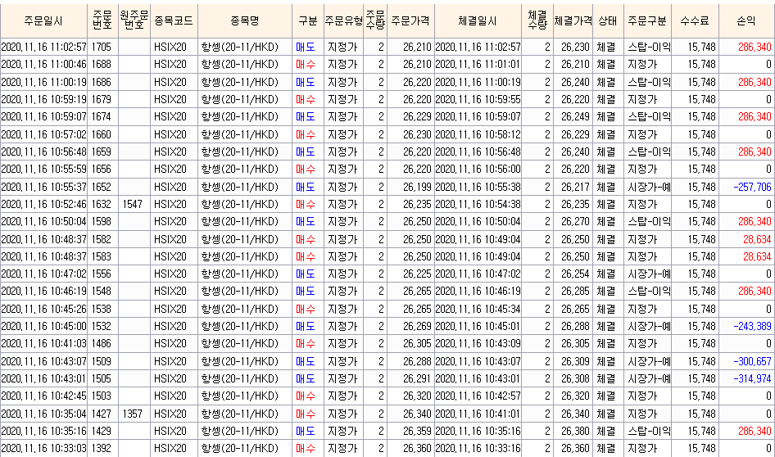Click the 체결수량 column header
Screen dimensions: 775x457
click(x=537, y=20)
